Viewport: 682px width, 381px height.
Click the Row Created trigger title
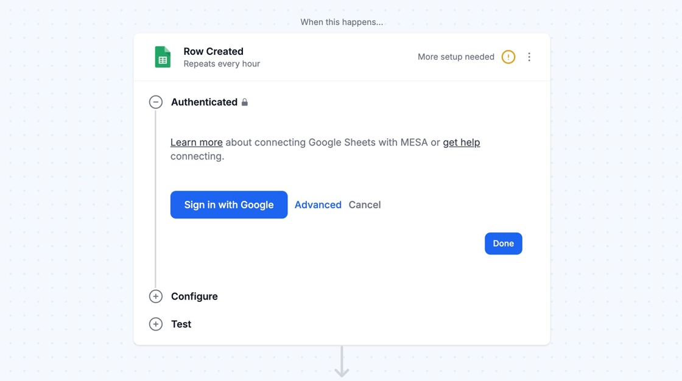[x=213, y=52]
